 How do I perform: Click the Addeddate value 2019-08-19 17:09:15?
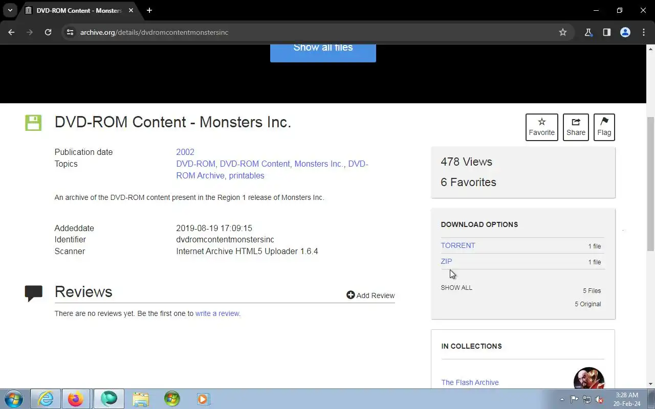pyautogui.click(x=214, y=228)
